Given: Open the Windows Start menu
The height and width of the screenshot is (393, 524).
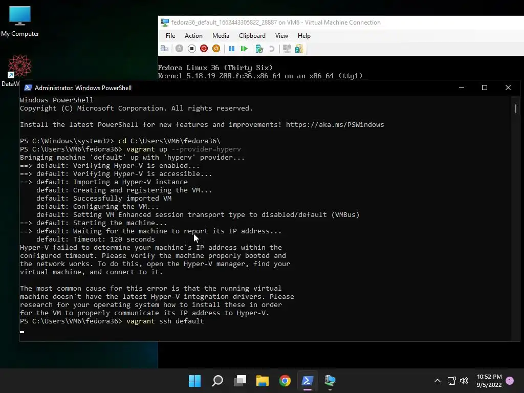Looking at the screenshot, I should [x=194, y=381].
